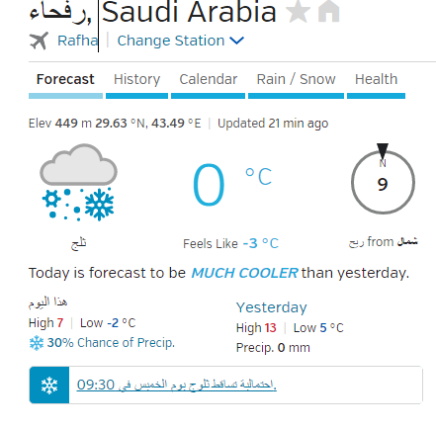
Task: Open the Calendar tab
Action: tap(209, 79)
